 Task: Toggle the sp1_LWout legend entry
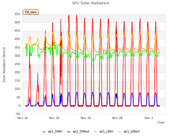129,131
